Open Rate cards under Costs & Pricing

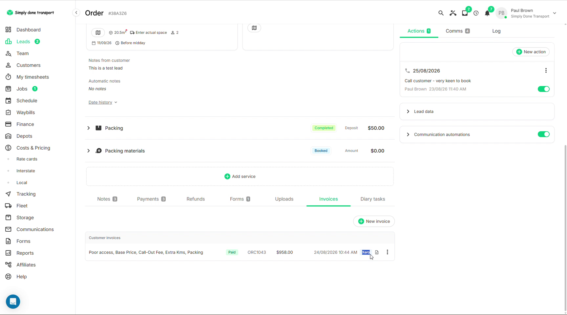[x=27, y=159]
